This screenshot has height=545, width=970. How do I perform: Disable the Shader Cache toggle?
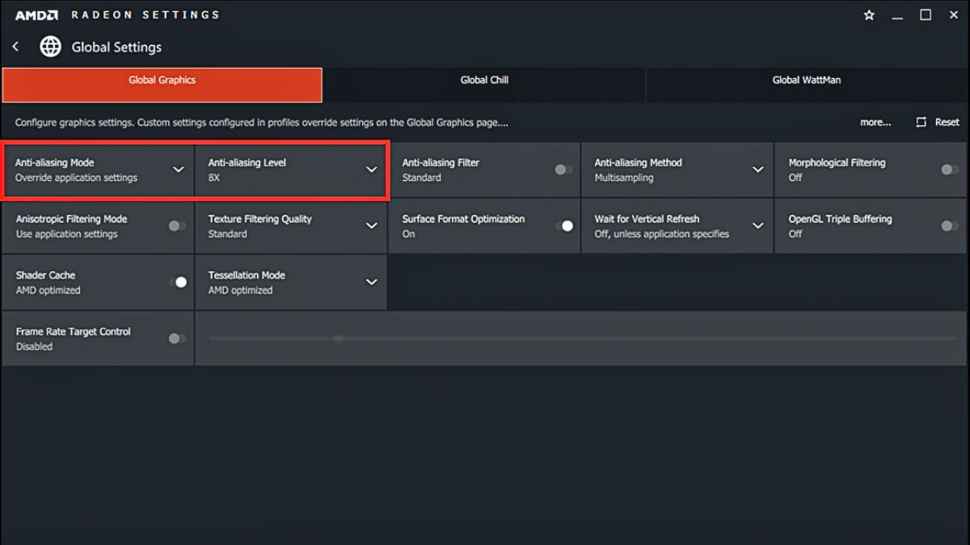177,282
